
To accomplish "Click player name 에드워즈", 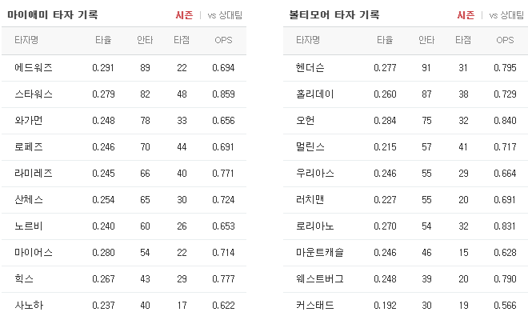I will pyautogui.click(x=34, y=68).
